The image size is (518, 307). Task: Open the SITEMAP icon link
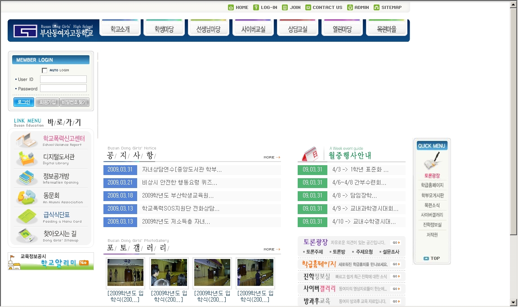click(377, 7)
